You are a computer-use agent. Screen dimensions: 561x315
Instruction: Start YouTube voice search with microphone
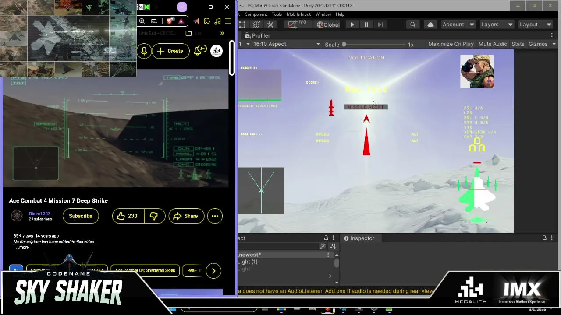[144, 51]
